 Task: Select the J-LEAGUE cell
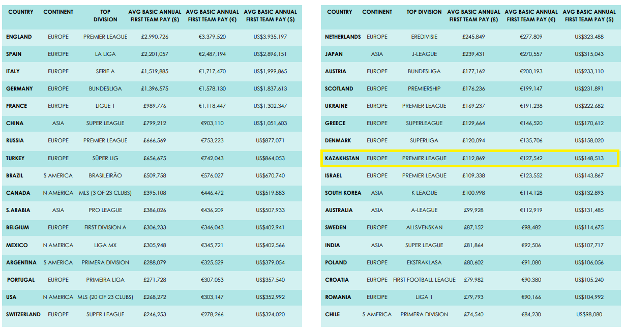point(424,54)
